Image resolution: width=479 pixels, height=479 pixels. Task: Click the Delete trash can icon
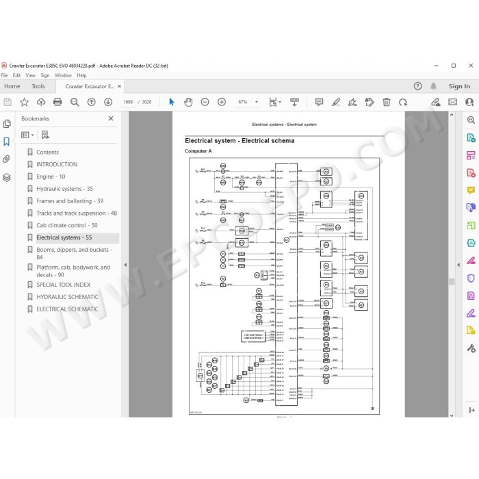[x=387, y=102]
